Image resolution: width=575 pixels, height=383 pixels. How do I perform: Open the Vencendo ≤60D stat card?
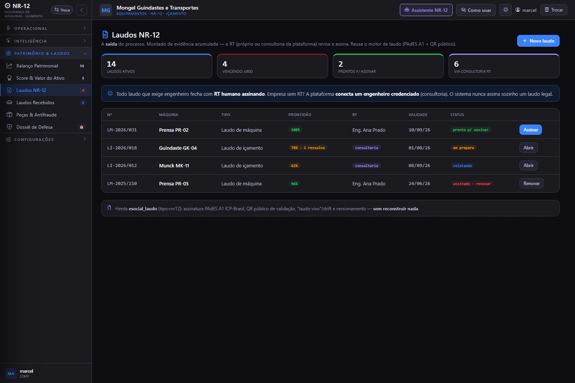[273, 66]
